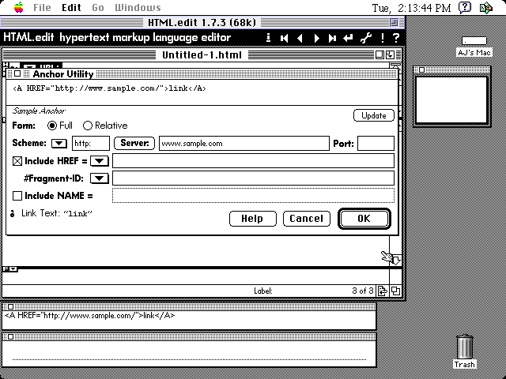Click the Cancel button
506x379 pixels.
click(306, 219)
